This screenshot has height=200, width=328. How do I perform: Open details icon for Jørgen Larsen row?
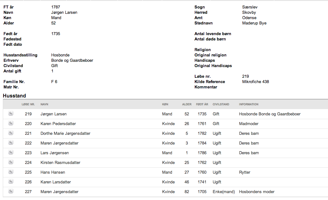11,113
